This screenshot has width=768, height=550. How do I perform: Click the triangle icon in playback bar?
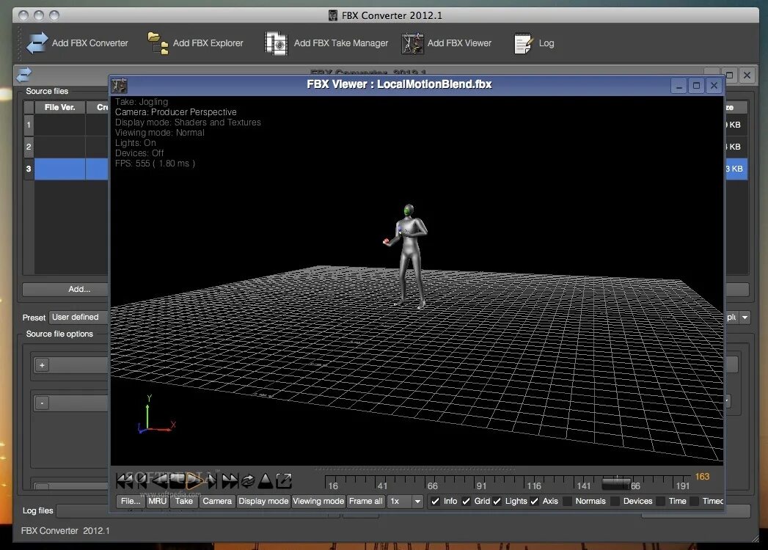coord(265,481)
